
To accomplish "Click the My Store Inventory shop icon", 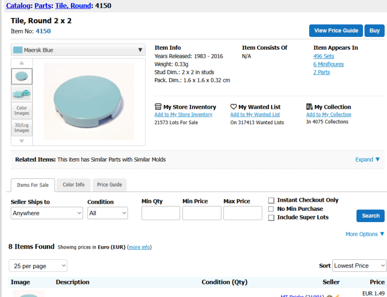I will tap(158, 106).
